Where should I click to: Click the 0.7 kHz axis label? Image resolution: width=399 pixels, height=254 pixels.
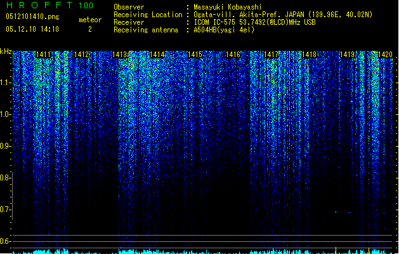5,210
